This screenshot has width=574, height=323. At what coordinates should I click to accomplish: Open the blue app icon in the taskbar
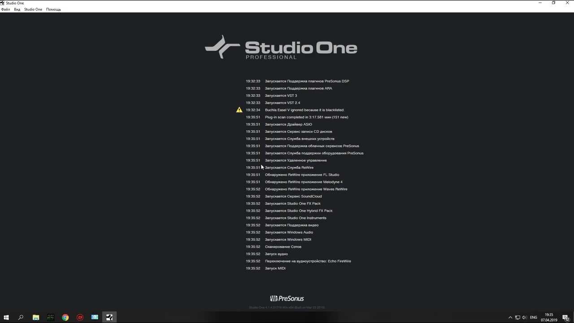point(95,317)
